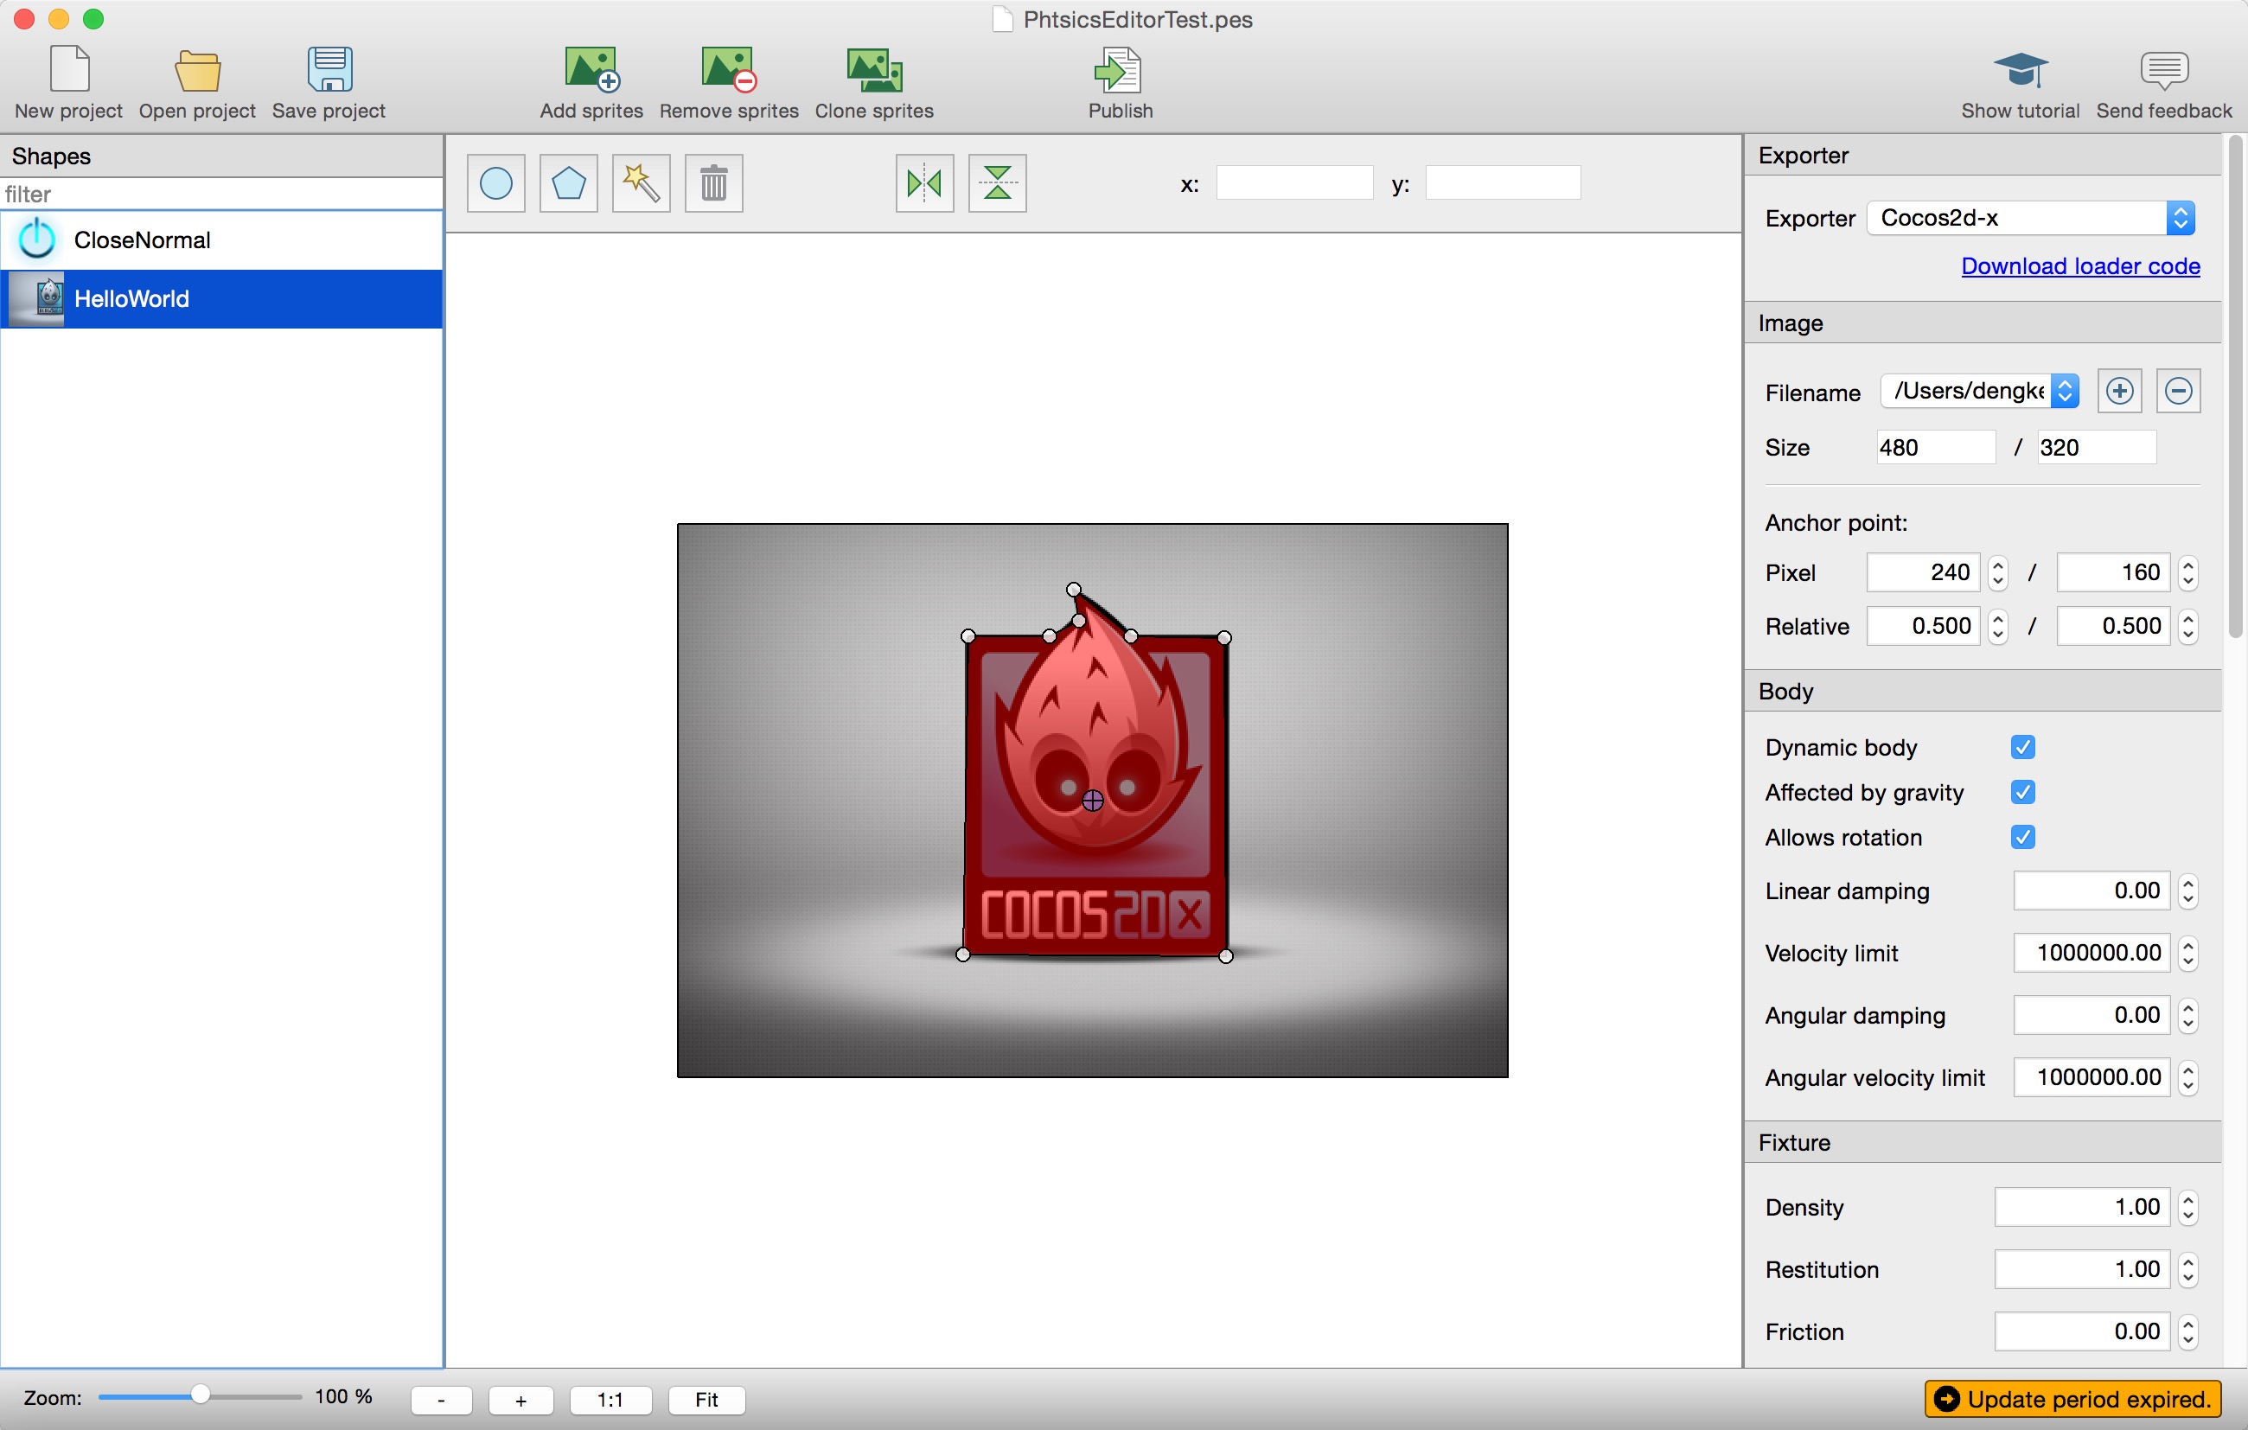Activate the magic wand tracer tool
This screenshot has width=2248, height=1430.
(x=641, y=183)
